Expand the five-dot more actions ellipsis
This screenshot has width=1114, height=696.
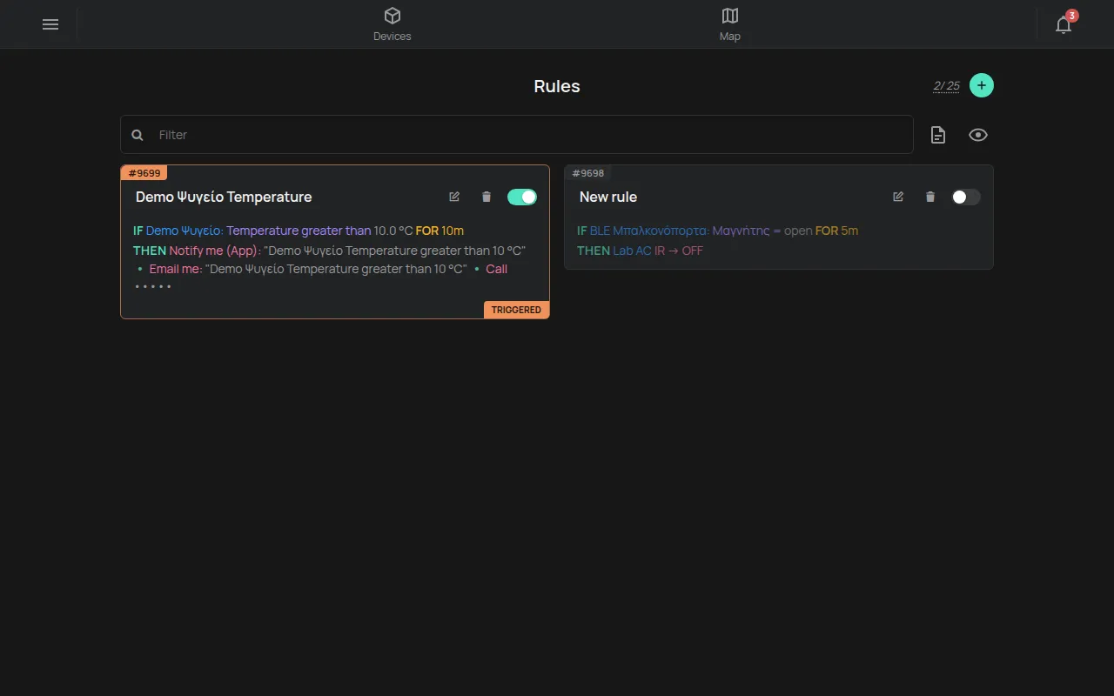(153, 286)
